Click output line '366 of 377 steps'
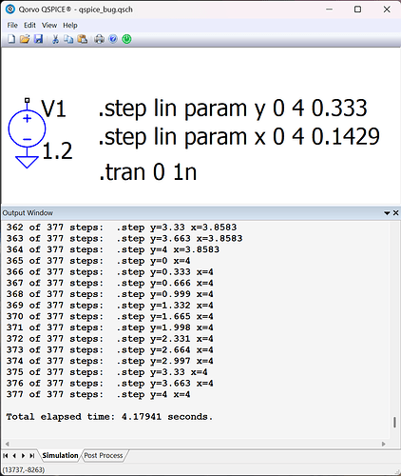Image resolution: width=401 pixels, height=476 pixels. (x=109, y=272)
